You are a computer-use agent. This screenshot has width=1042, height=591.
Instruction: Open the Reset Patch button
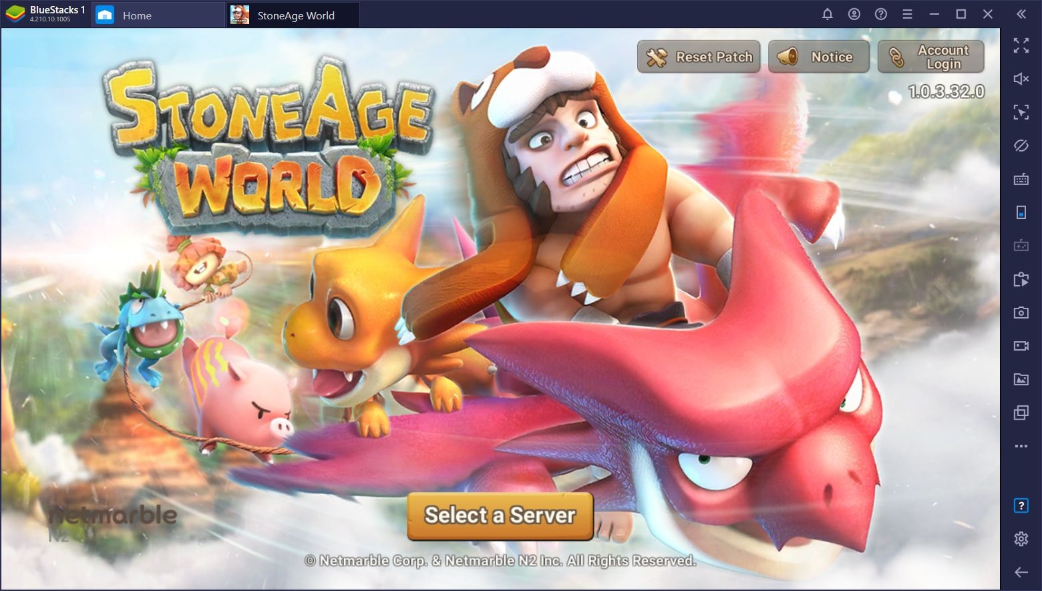[x=699, y=57]
